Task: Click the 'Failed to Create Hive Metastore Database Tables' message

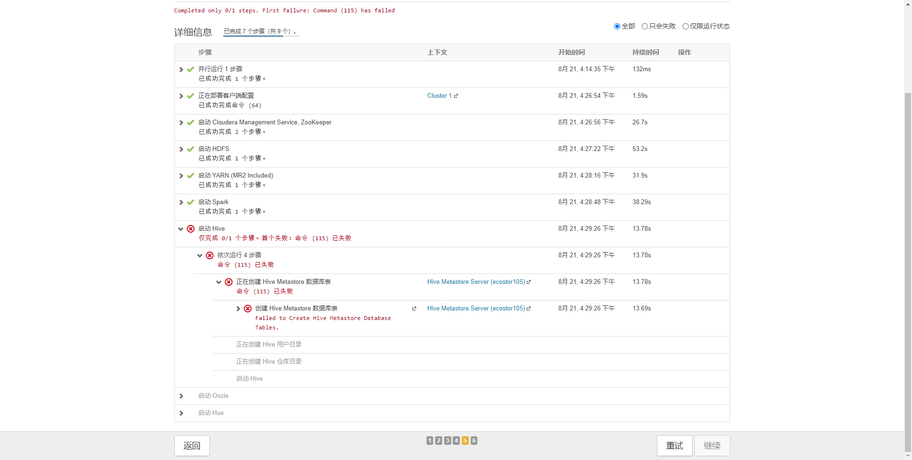Action: point(323,323)
